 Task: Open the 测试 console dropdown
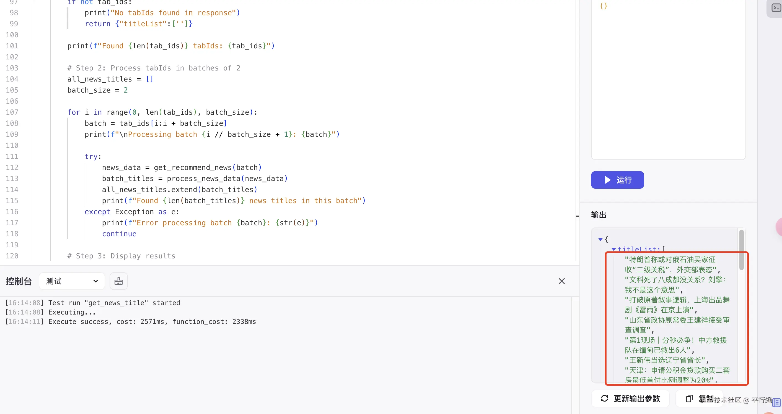72,281
